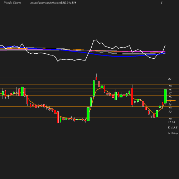This screenshot has height=179, width=179.
Task: Click the "in 3 Days" text
Action: click(173, 133)
